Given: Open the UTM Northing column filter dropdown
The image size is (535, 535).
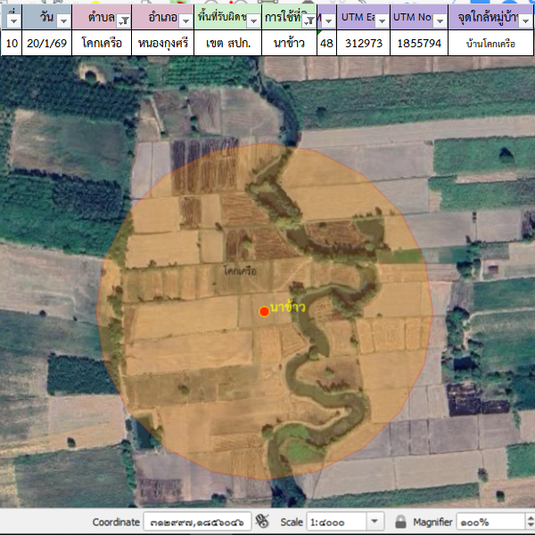Looking at the screenshot, I should click(440, 20).
